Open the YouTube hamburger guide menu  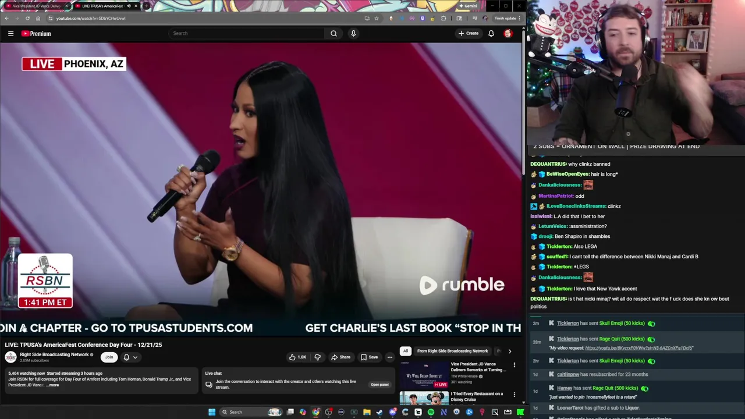pyautogui.click(x=10, y=34)
